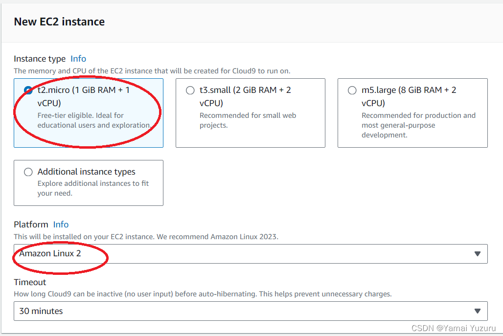Click 'Explore additional instances to fit your need.' text
Image resolution: width=503 pixels, height=336 pixels.
[x=93, y=188]
